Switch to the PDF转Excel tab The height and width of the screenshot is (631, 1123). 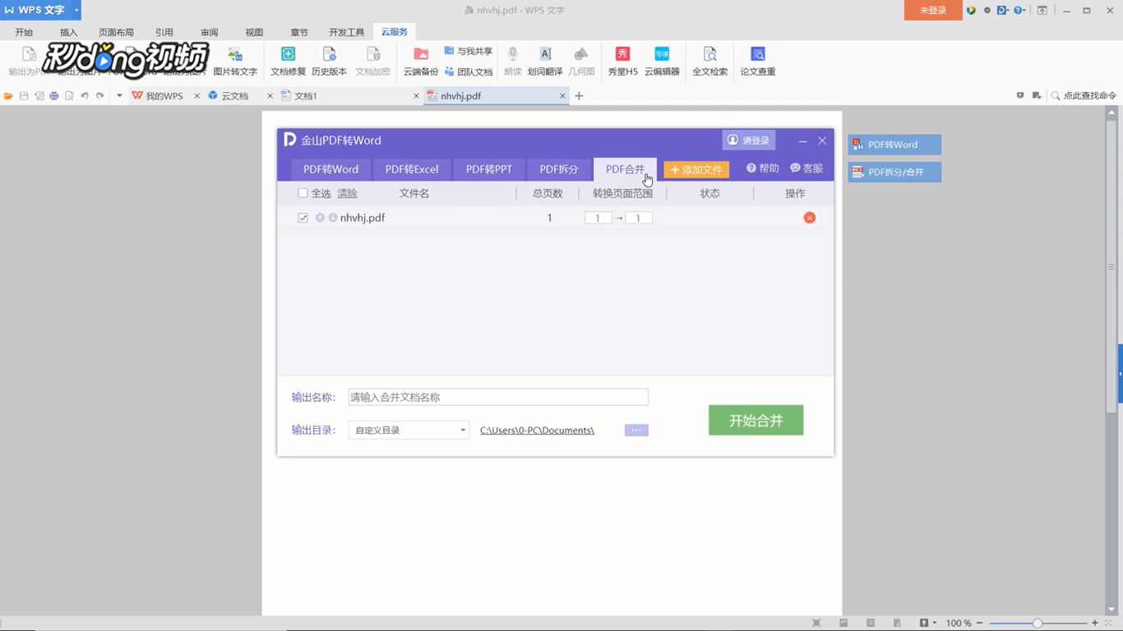pyautogui.click(x=412, y=169)
